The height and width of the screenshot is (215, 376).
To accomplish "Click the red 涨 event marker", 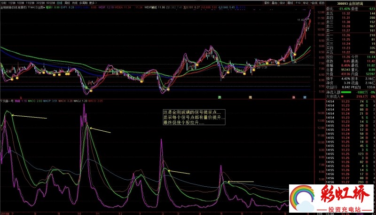I will (293, 97).
